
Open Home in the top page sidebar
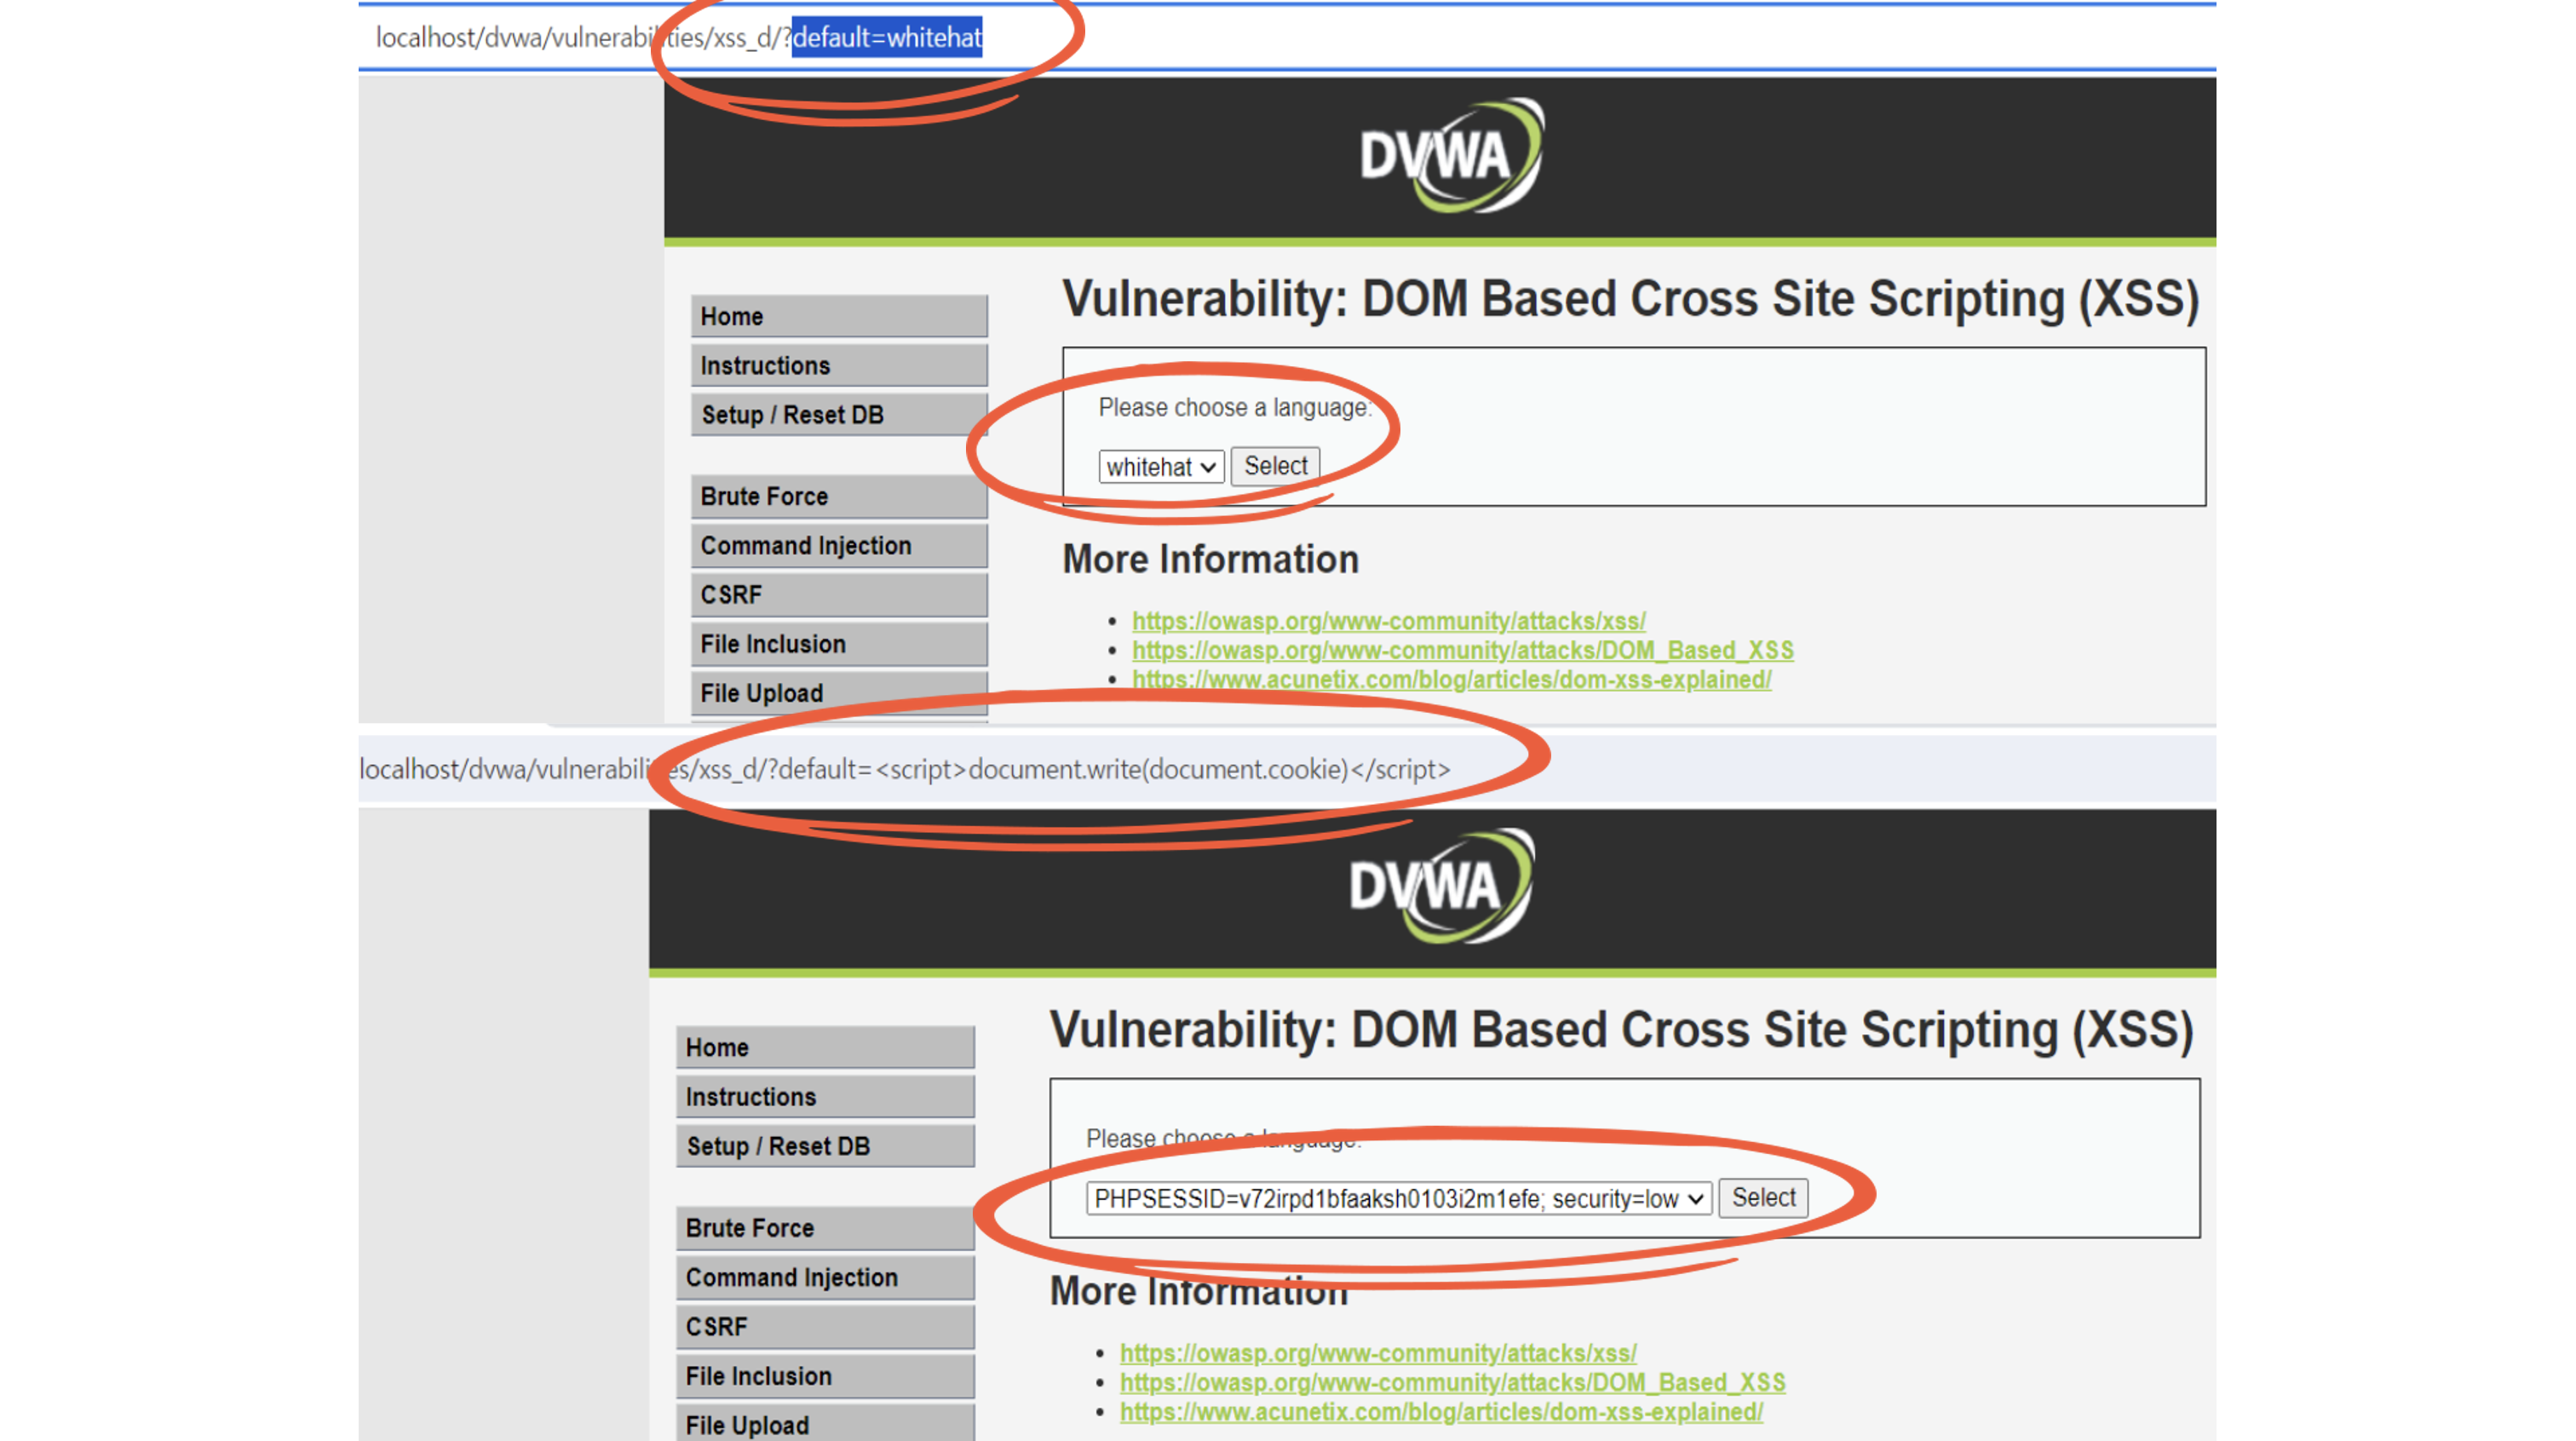839,316
